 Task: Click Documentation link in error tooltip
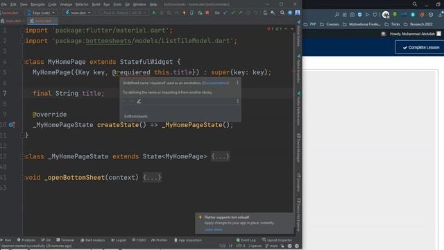click(x=216, y=83)
